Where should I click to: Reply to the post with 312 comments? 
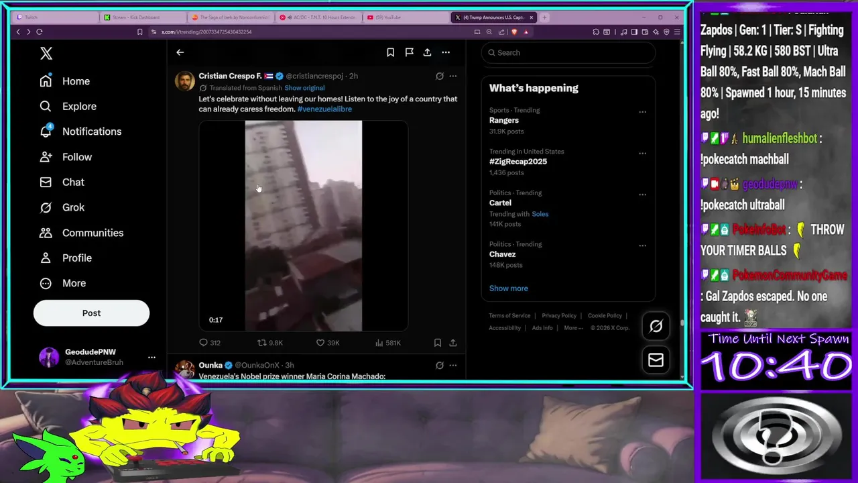[210, 343]
